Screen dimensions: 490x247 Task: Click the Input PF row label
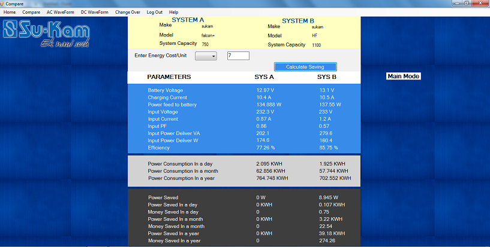[157, 126]
